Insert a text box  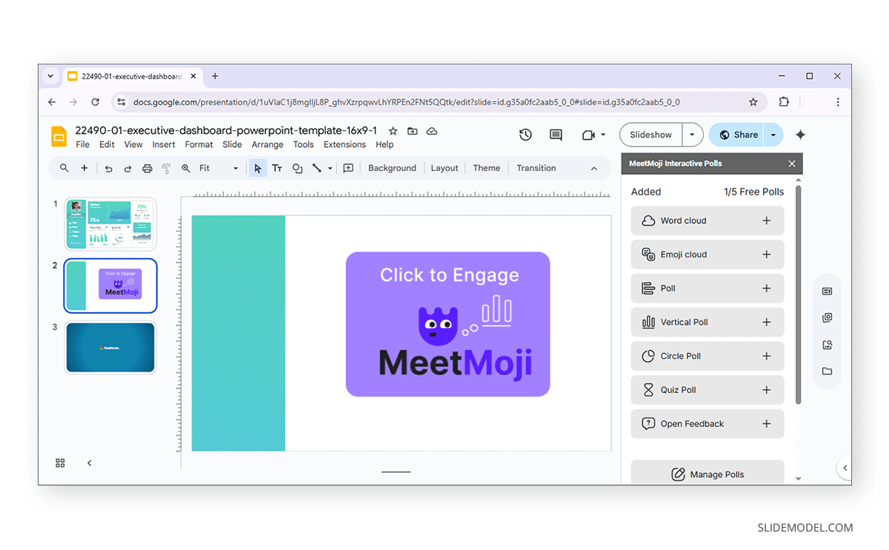(x=277, y=168)
